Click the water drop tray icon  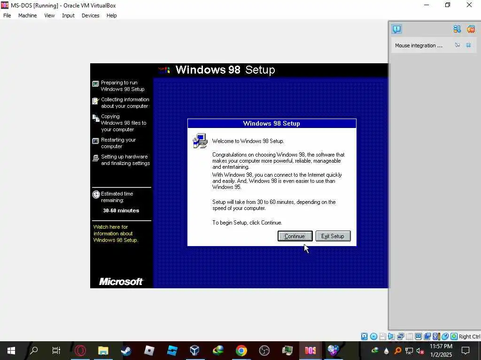coord(386,351)
